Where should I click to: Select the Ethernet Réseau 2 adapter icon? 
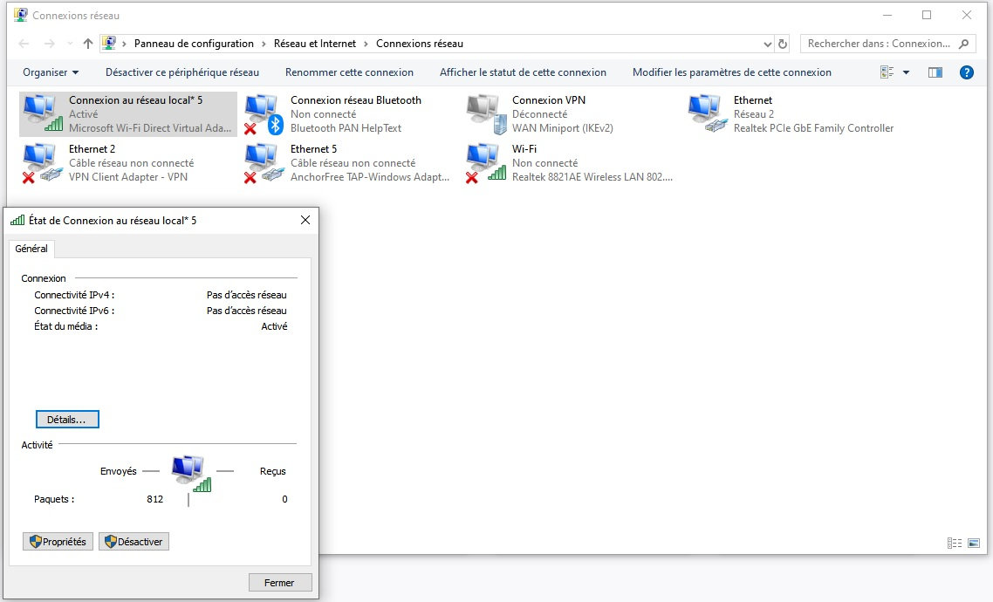pos(708,114)
